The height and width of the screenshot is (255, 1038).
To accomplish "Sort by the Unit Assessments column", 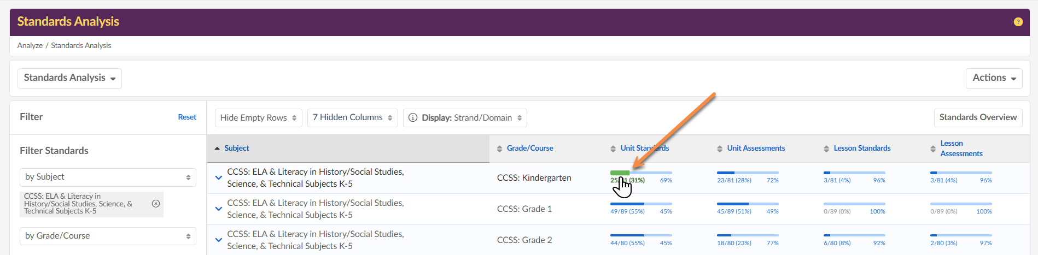I will click(755, 149).
